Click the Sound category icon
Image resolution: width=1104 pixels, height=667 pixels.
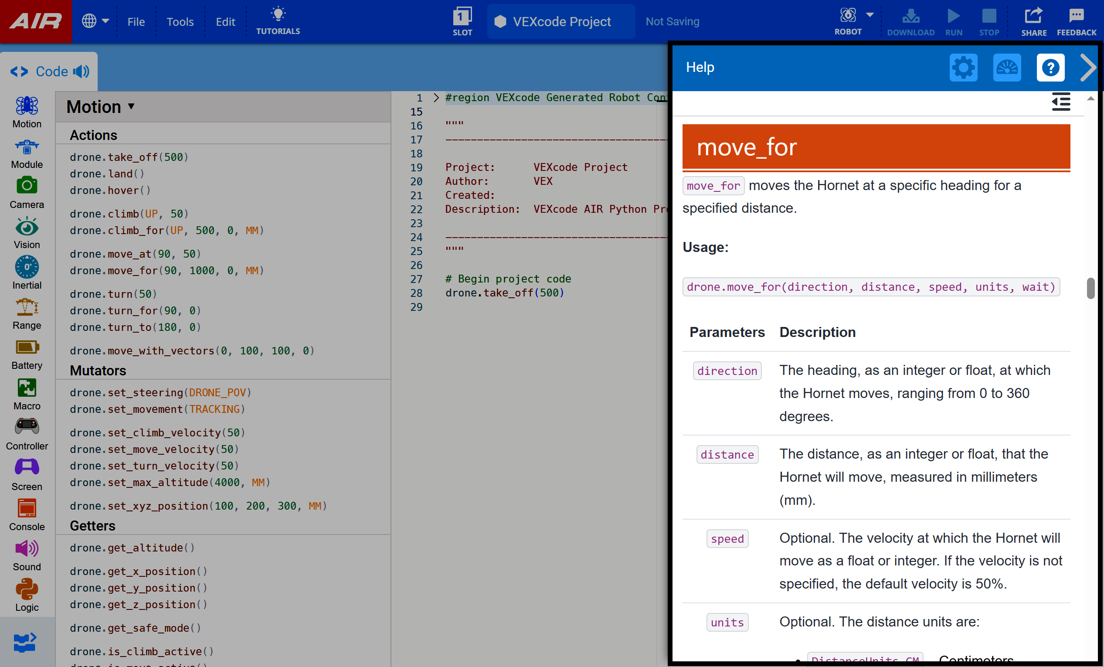tap(27, 548)
